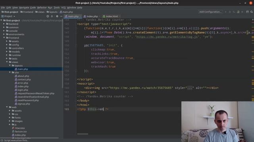Select contact.php in the project tree
The image size is (254, 142).
(x=23, y=79)
